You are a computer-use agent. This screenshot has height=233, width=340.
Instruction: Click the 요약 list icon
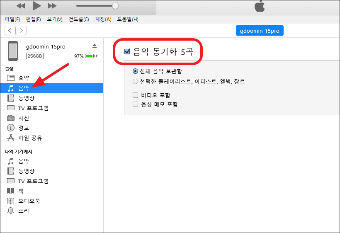pos(11,78)
